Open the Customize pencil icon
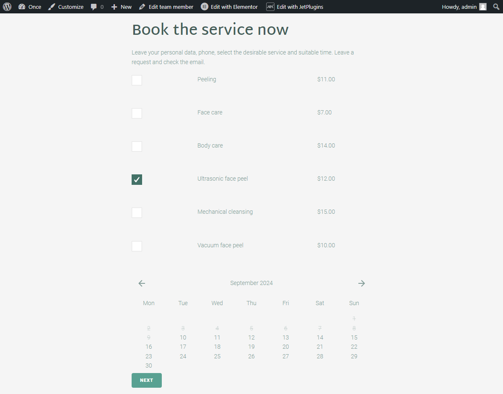This screenshot has width=503, height=394. tap(51, 7)
